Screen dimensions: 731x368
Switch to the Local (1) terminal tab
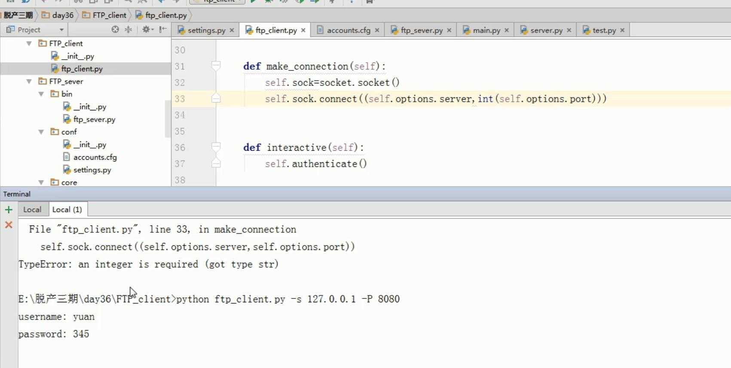[67, 210]
